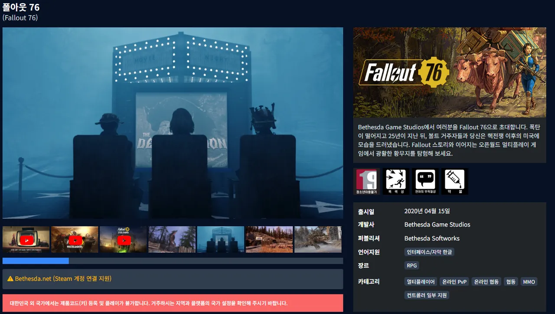Click the drug (약물) rating icon
The image size is (555, 314).
pyautogui.click(x=454, y=181)
